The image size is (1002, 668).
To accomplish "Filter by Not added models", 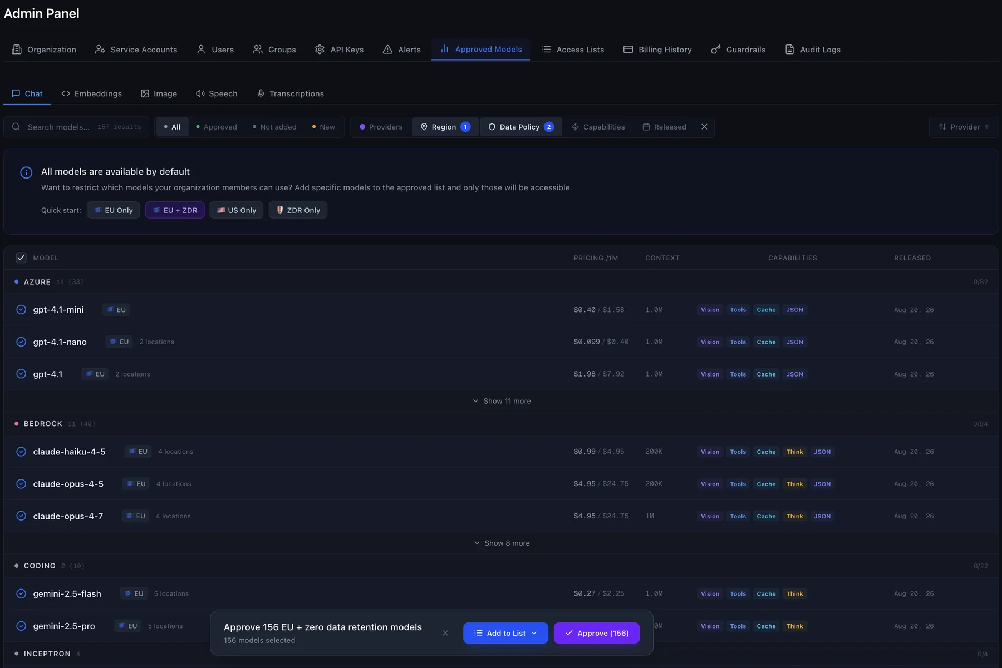I will [x=274, y=127].
